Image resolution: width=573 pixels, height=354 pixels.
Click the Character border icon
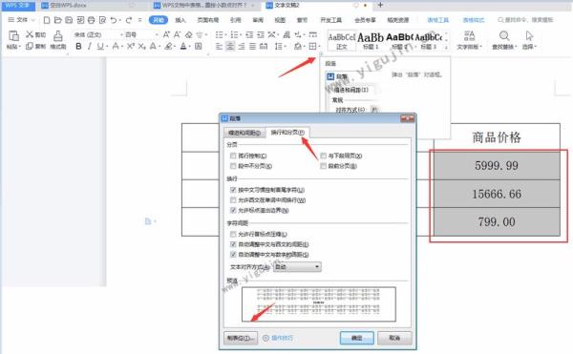click(x=198, y=47)
